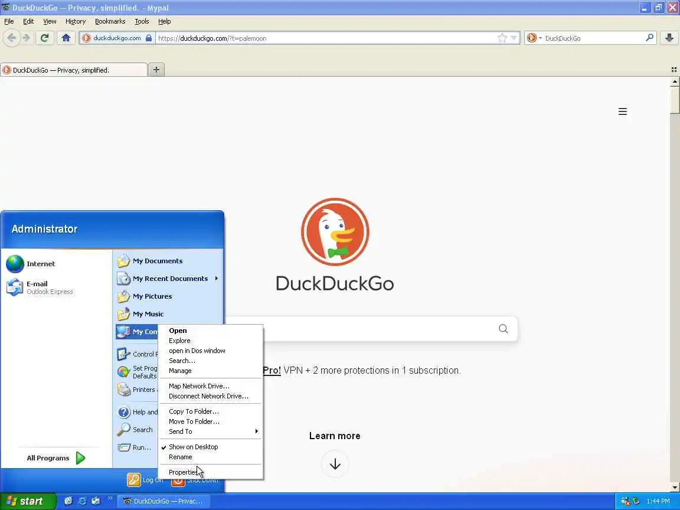The height and width of the screenshot is (510, 680).
Task: Open Help and Support icon
Action: [123, 412]
